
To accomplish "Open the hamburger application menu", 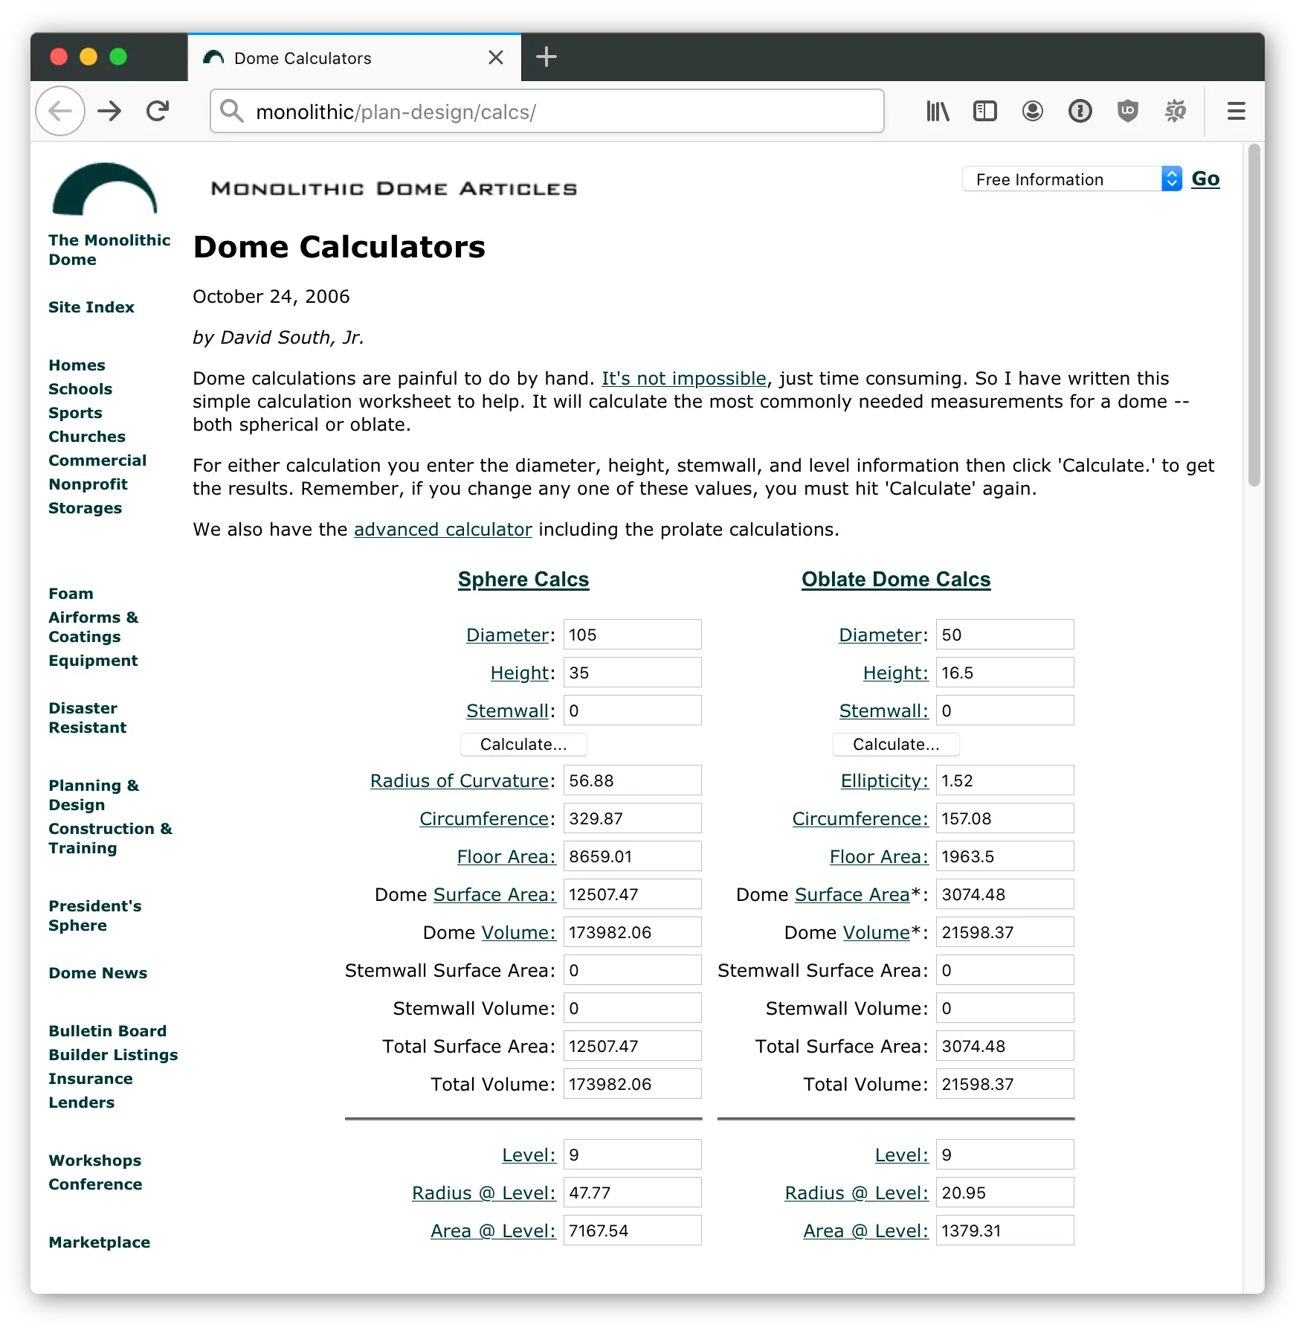I will [x=1237, y=112].
